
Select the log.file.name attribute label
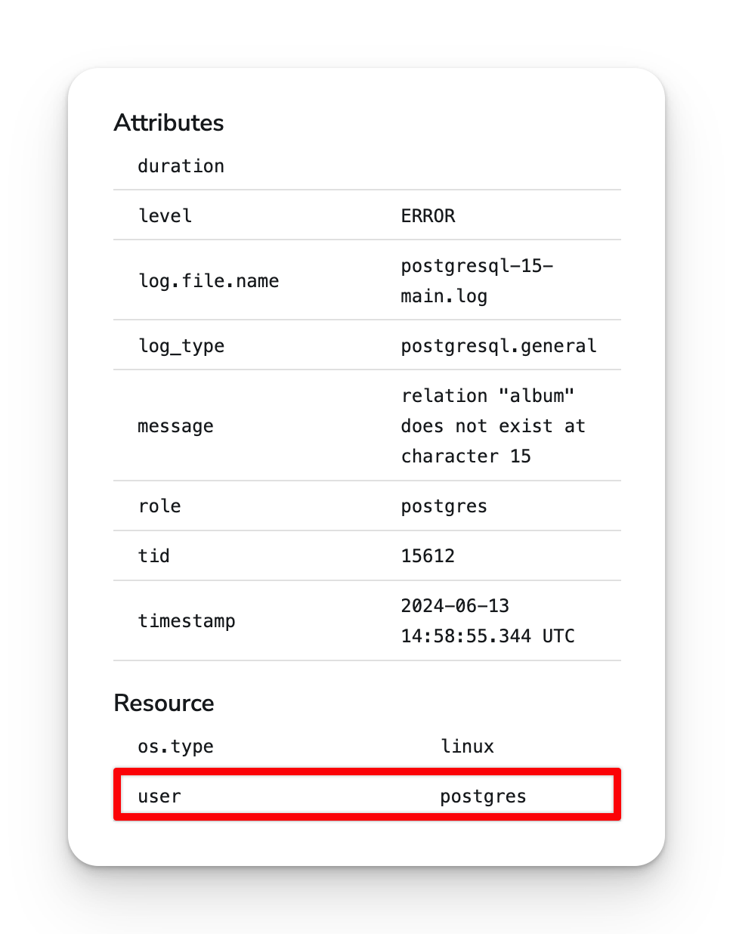208,280
